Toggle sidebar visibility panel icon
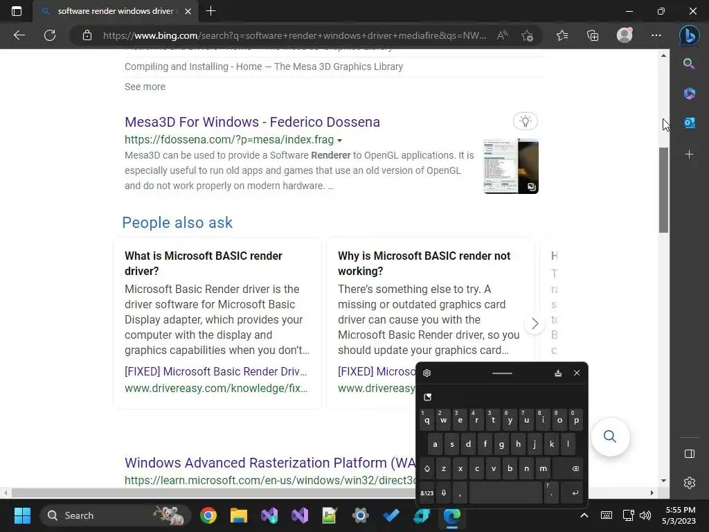The width and height of the screenshot is (709, 532). click(x=689, y=454)
